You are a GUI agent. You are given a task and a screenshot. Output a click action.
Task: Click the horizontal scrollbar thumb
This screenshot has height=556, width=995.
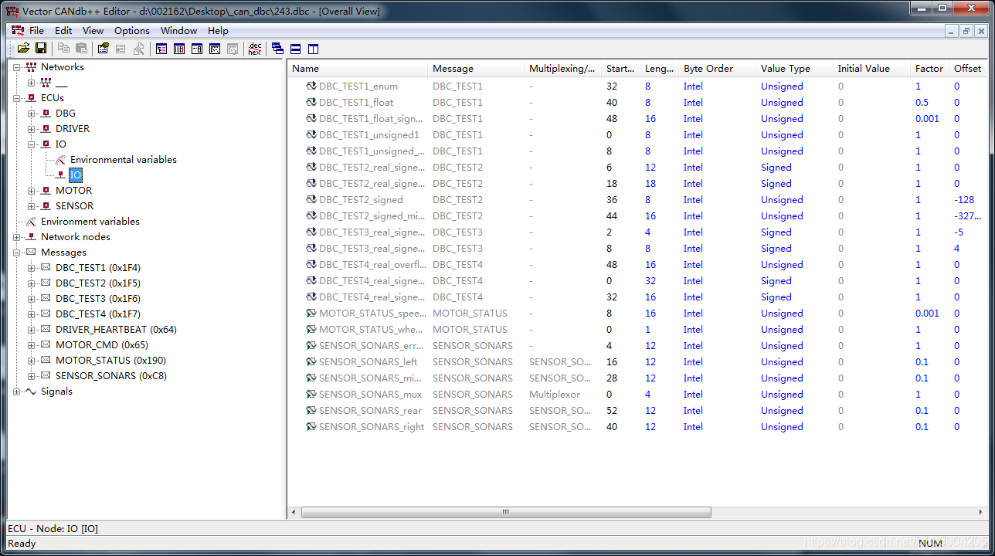point(506,512)
